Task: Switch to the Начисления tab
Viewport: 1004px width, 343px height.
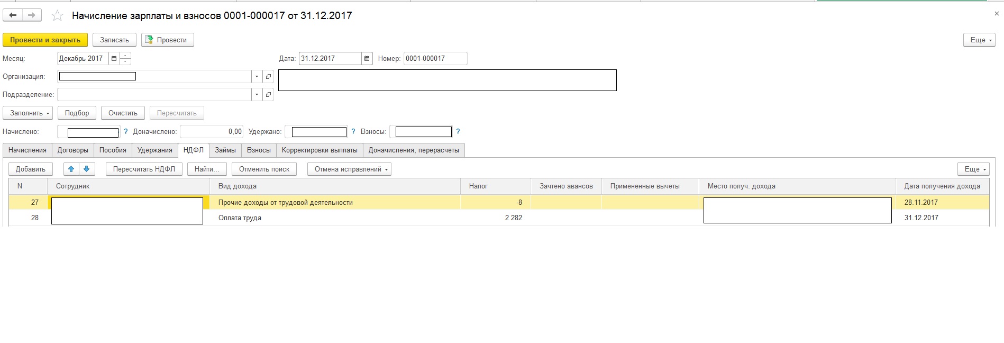Action: click(x=28, y=150)
